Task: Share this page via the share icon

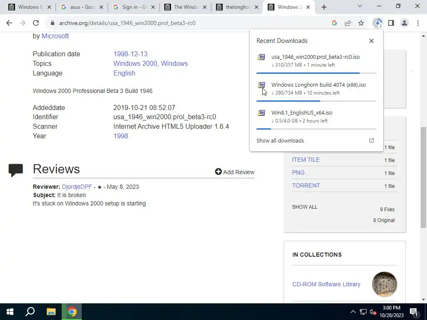Action: 348,23
